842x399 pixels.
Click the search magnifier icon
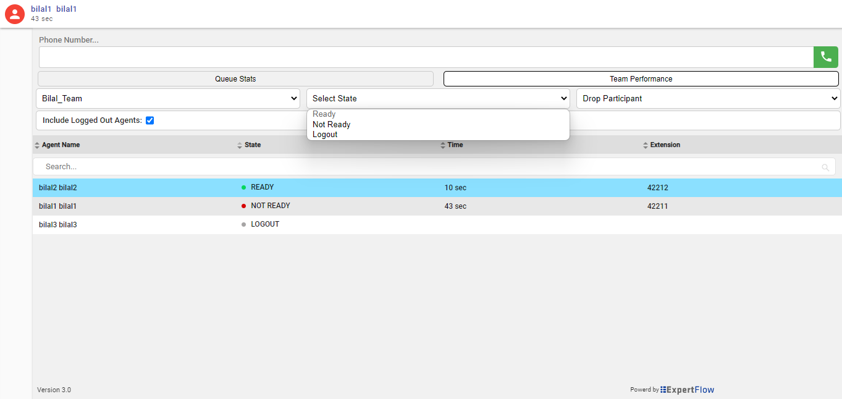coord(825,167)
